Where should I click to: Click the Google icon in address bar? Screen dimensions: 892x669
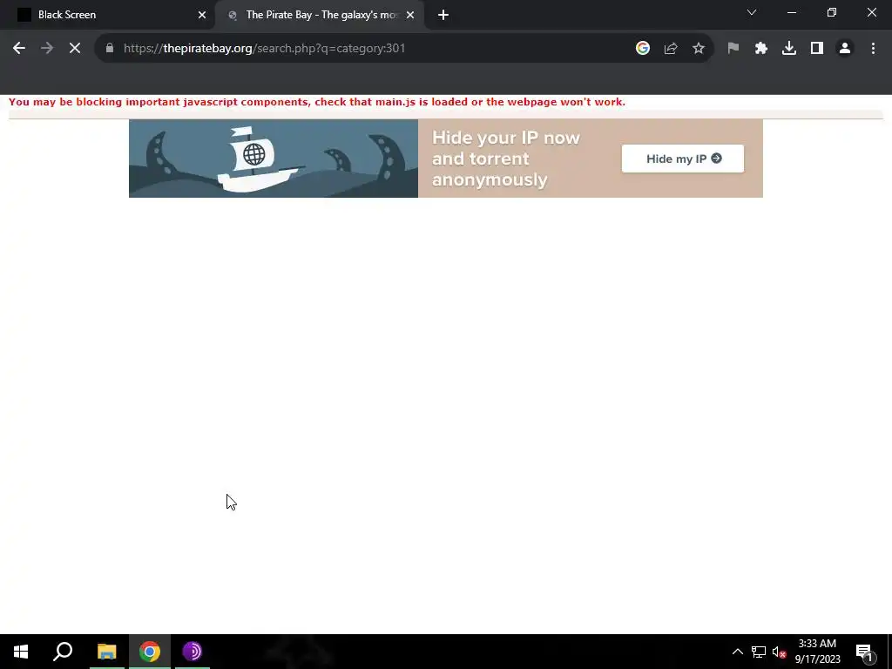click(x=643, y=49)
